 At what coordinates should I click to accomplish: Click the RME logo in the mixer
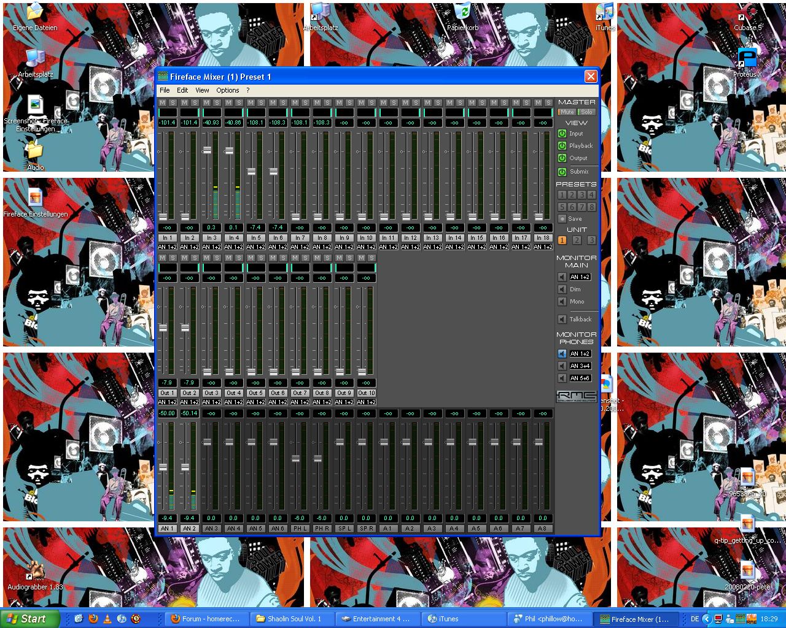pyautogui.click(x=577, y=396)
